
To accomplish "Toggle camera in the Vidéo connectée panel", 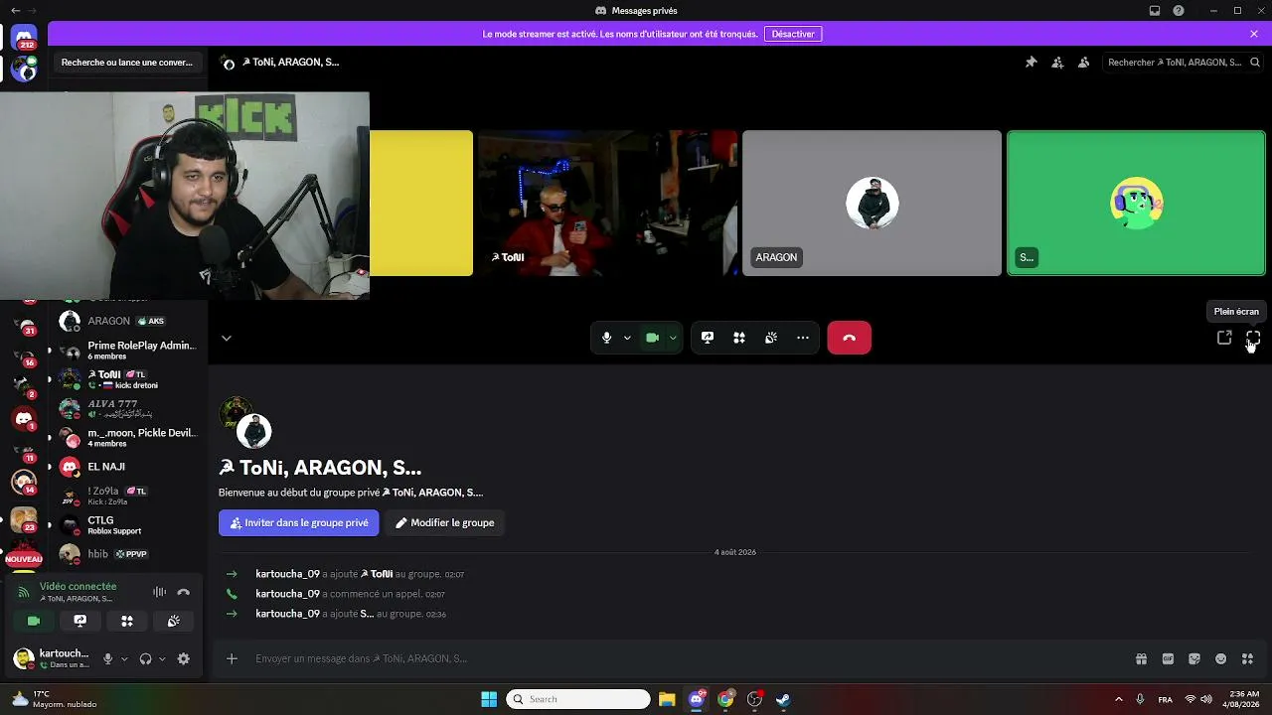I will [x=34, y=621].
